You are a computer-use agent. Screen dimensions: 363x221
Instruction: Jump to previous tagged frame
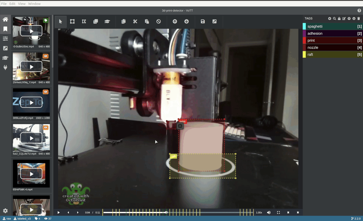[288, 213]
